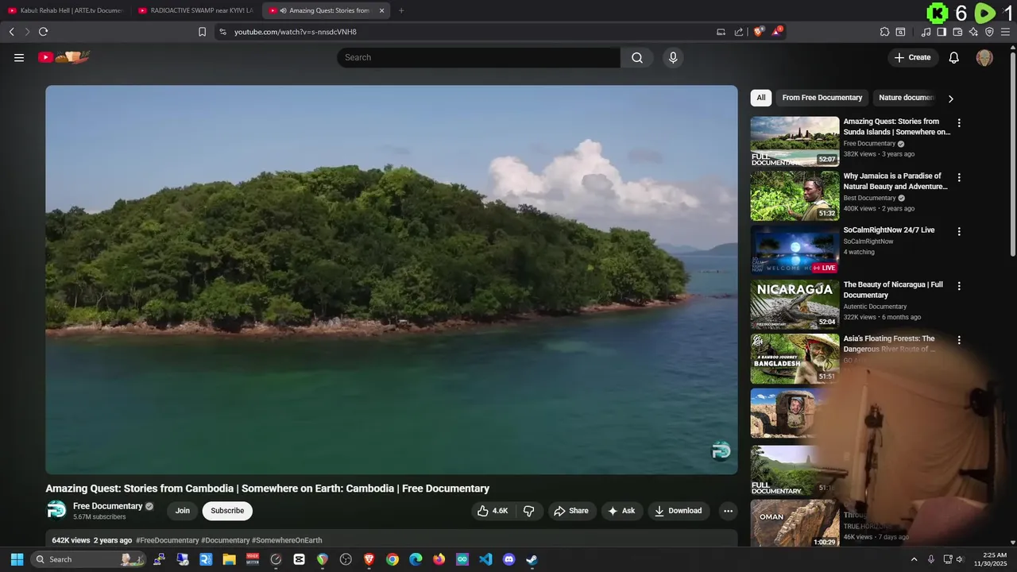The width and height of the screenshot is (1017, 572).
Task: Like the video with thumbs up
Action: tap(493, 511)
